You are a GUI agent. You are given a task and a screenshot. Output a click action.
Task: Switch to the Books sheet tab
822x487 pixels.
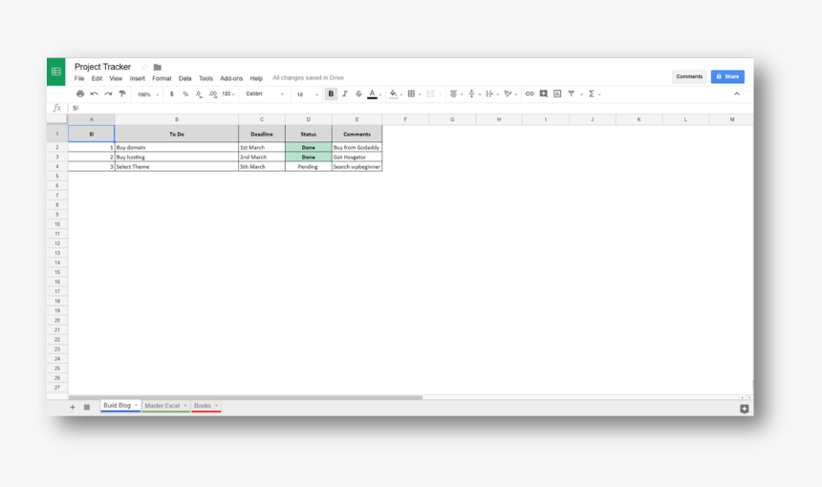pos(206,406)
